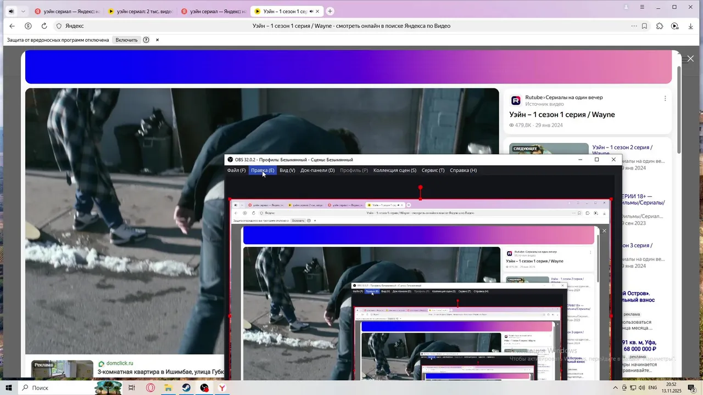Viewport: 703px width, 395px height.
Task: Click title 'Уэйн – 1 сезон 1 серия / Wayne'
Action: click(x=562, y=115)
